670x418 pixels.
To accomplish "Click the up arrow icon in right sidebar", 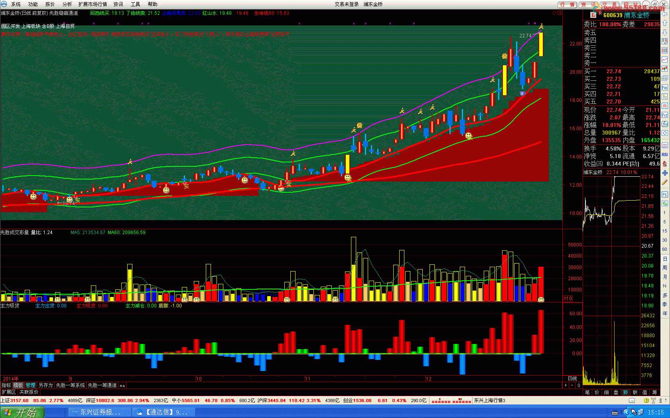I will pos(665,23).
